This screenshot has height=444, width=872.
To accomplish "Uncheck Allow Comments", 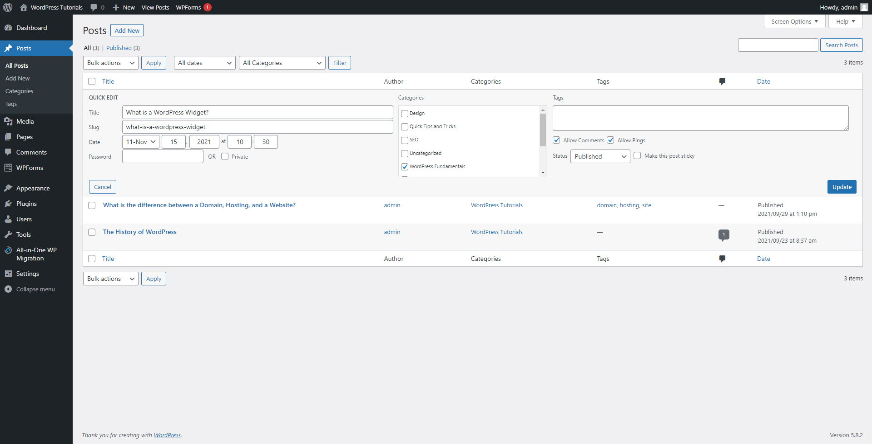I will pos(556,140).
